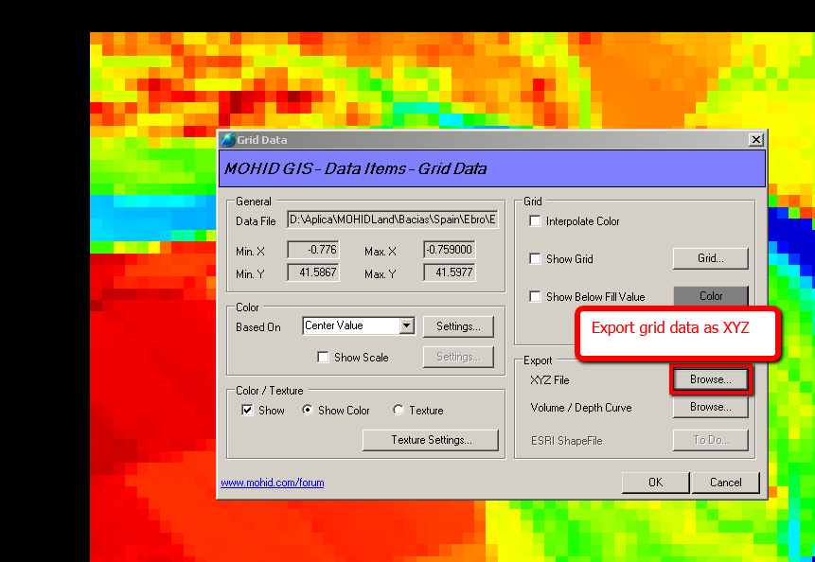
Task: Open the Based On dropdown arrow
Action: click(406, 326)
